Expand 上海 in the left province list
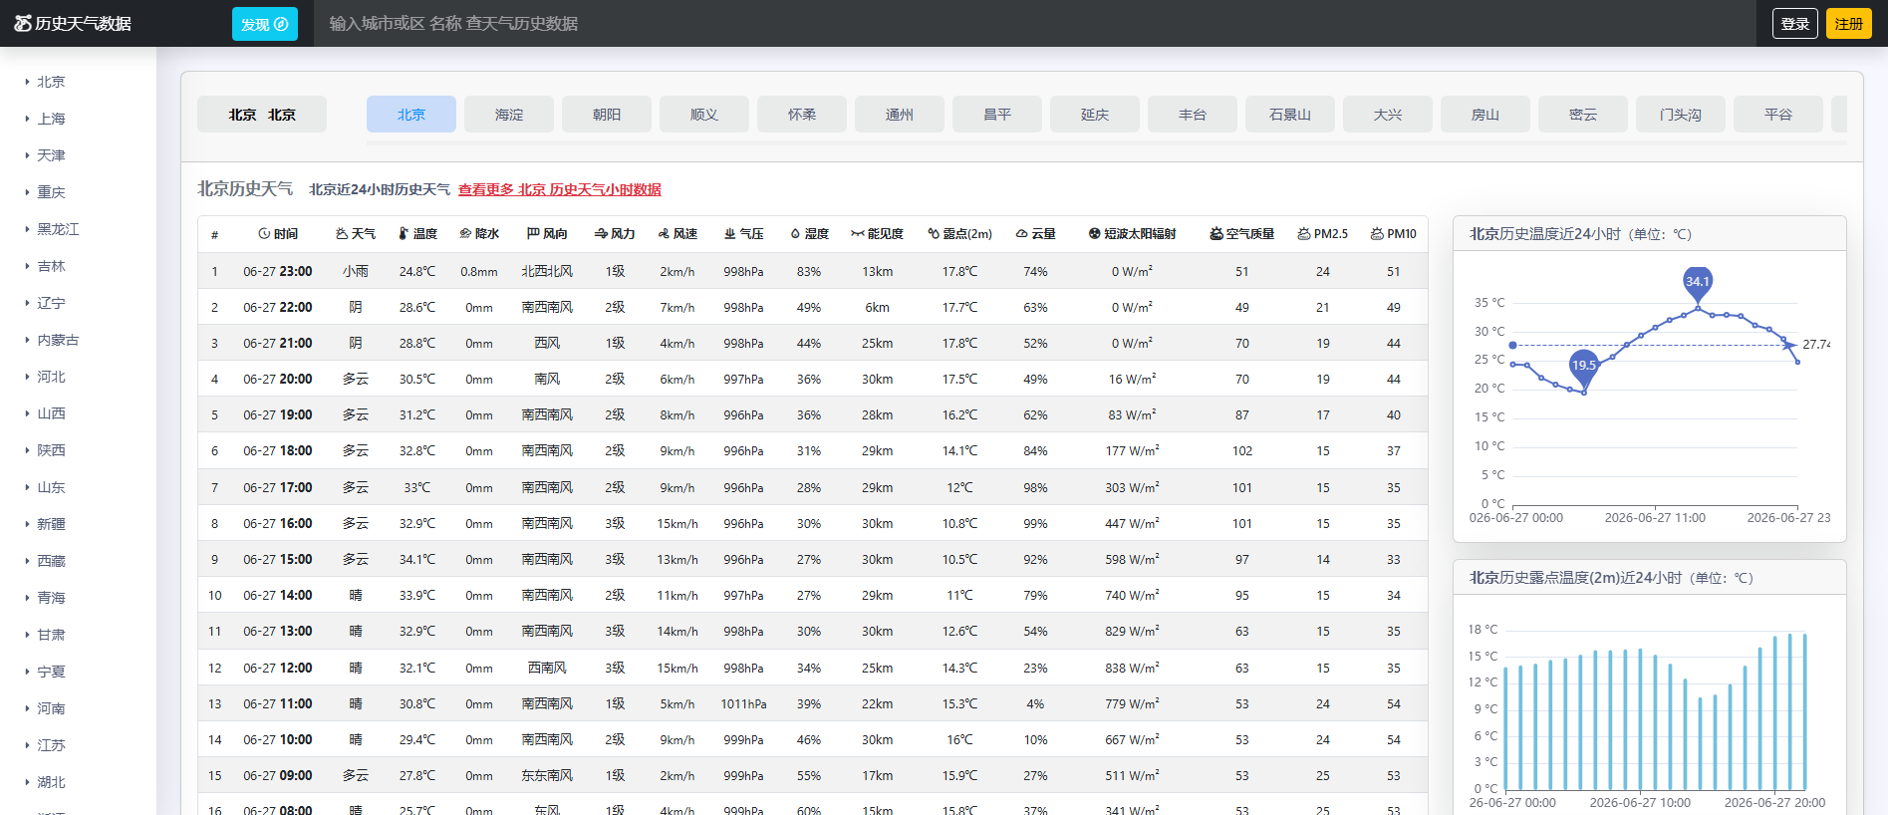 coord(27,119)
